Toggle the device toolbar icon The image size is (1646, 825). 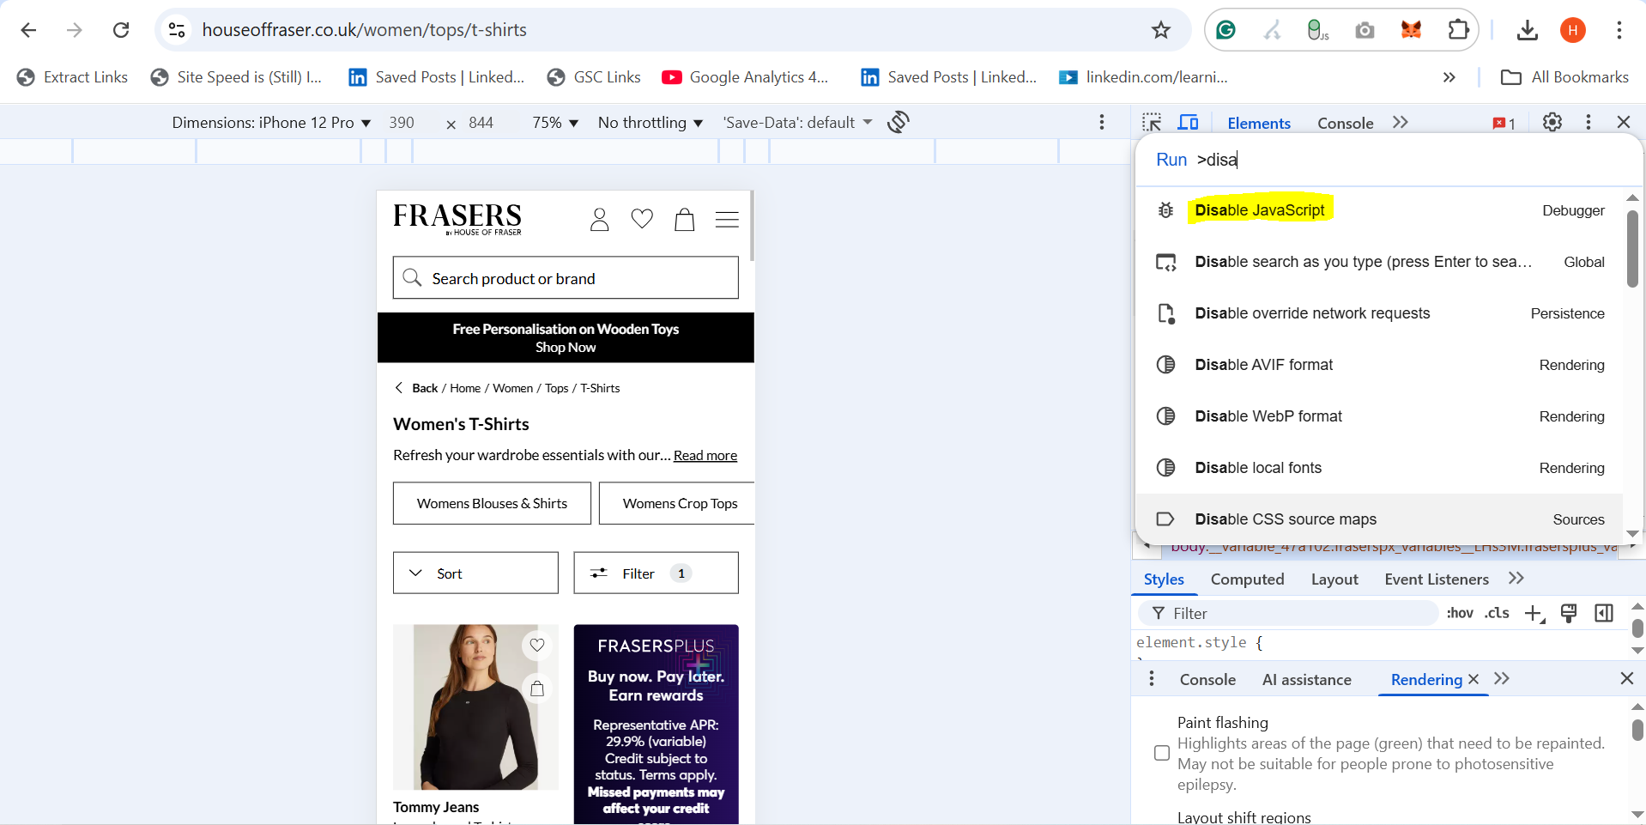[1188, 123]
